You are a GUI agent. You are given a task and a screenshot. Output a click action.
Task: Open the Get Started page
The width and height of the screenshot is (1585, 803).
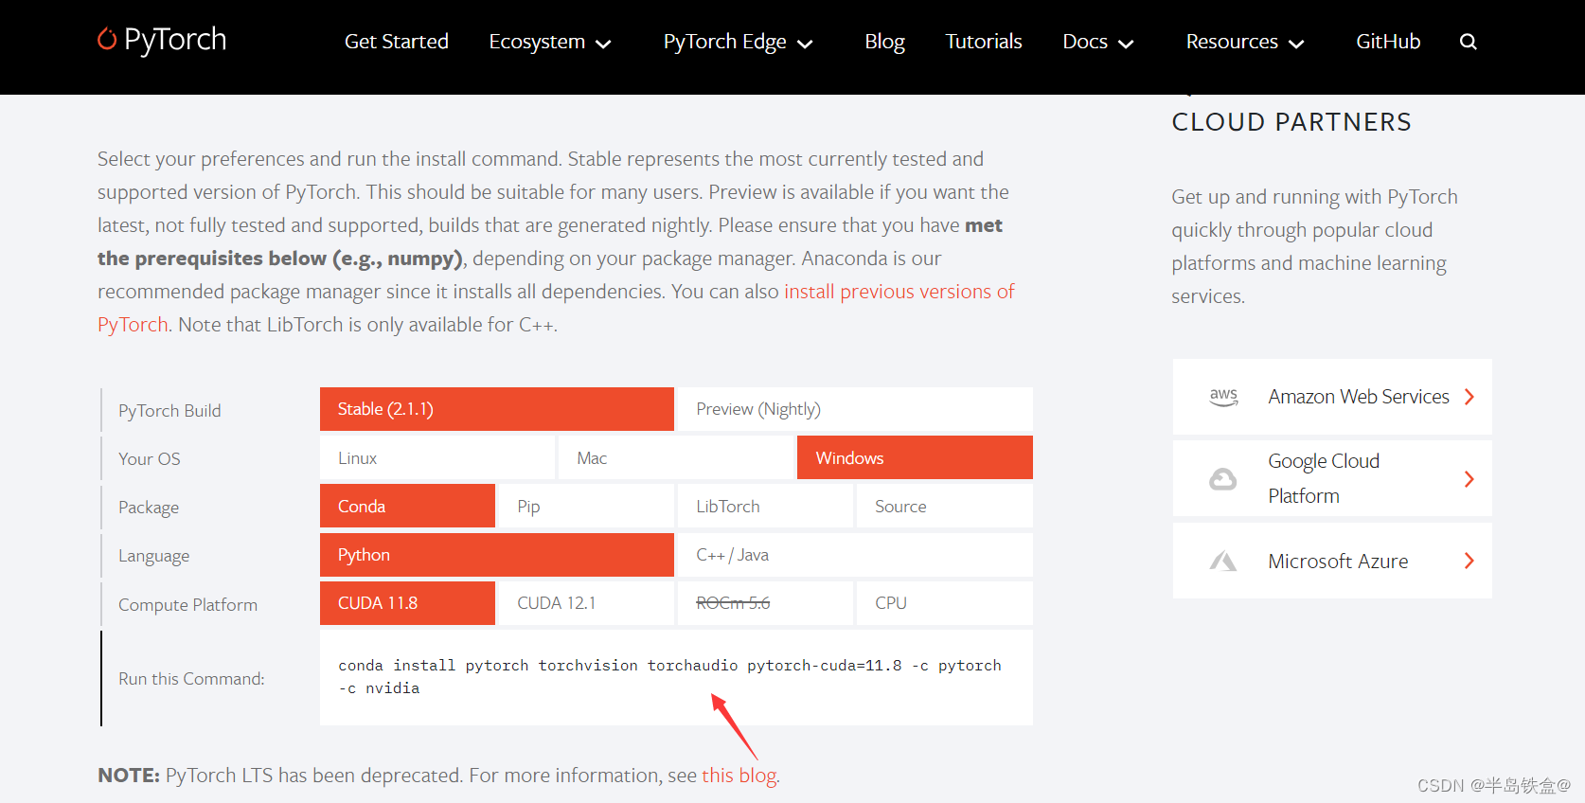pyautogui.click(x=397, y=42)
